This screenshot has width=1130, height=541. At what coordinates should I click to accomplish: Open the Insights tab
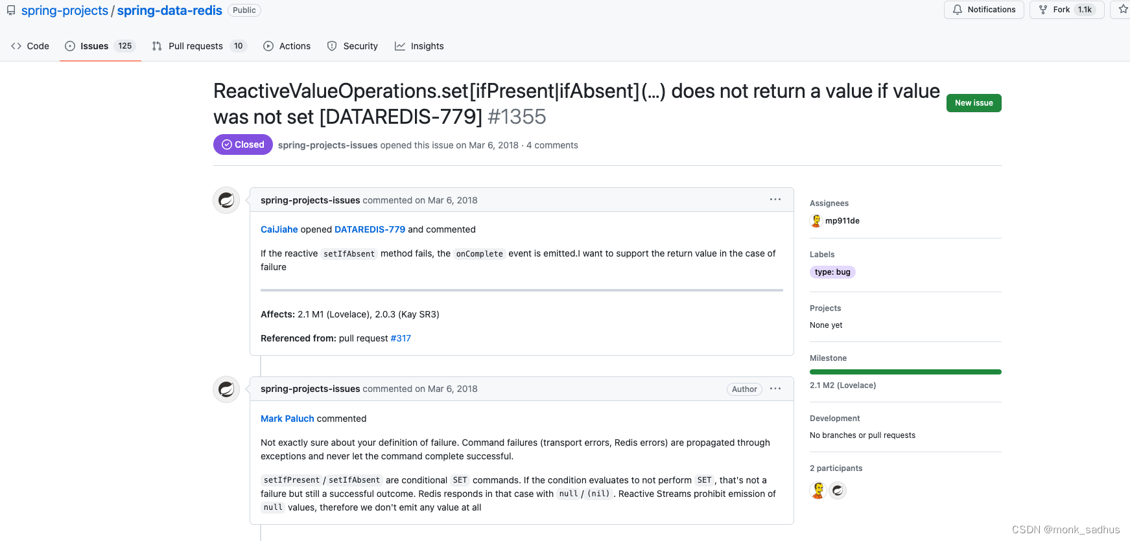point(419,46)
